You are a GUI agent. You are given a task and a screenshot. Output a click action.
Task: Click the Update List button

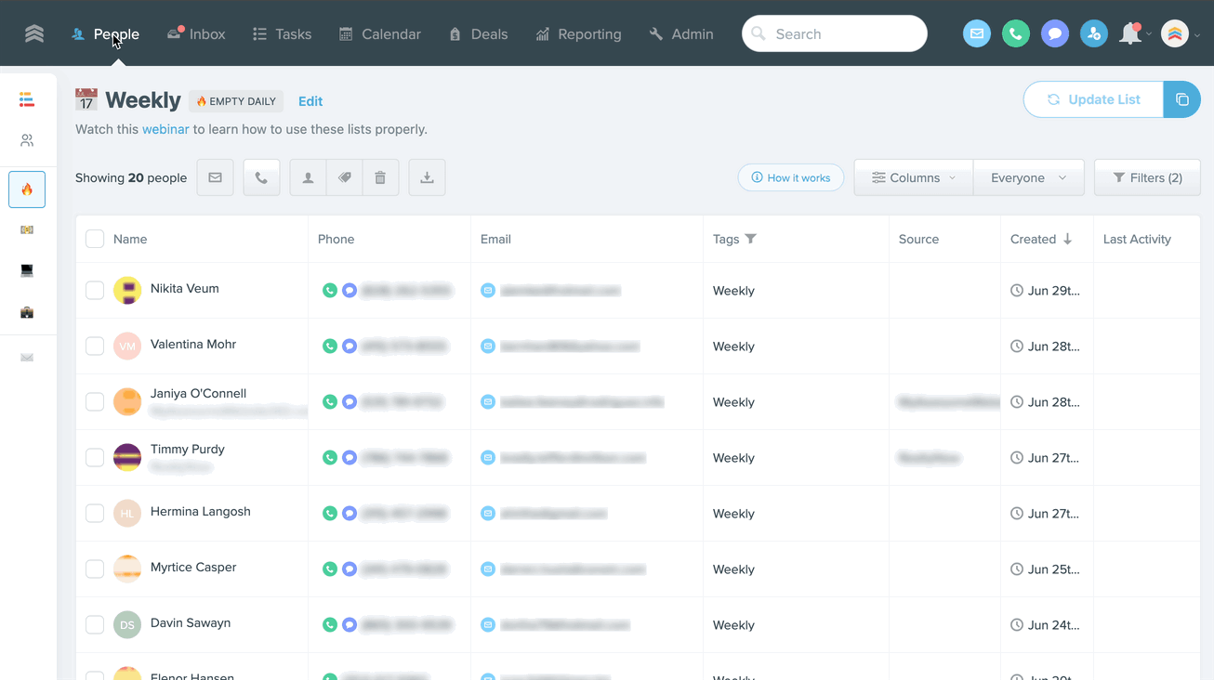(x=1094, y=99)
